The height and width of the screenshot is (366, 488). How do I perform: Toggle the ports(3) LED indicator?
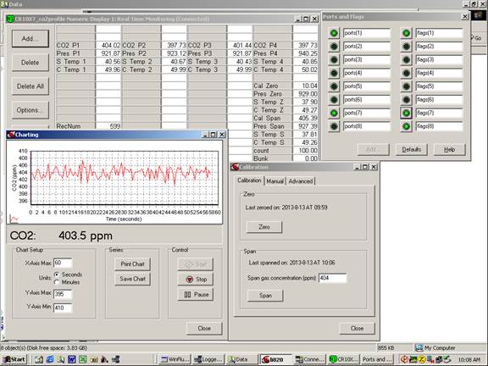click(x=334, y=60)
